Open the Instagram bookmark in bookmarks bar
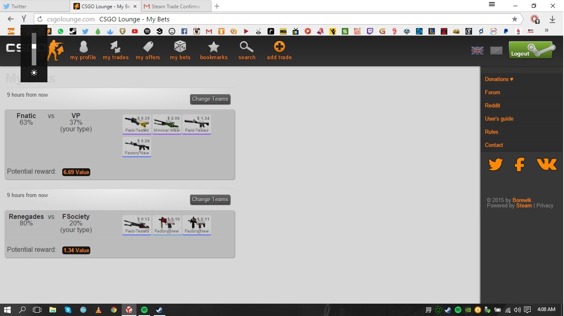The height and width of the screenshot is (316, 564). point(197,31)
